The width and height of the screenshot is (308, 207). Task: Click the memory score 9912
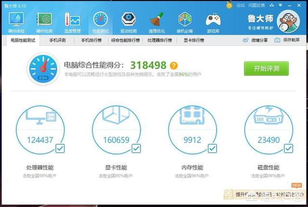point(192,140)
